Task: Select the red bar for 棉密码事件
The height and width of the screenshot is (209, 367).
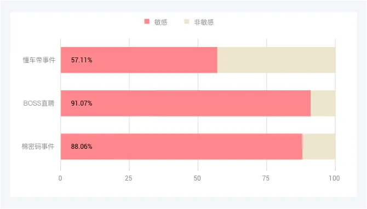Action: (x=182, y=147)
